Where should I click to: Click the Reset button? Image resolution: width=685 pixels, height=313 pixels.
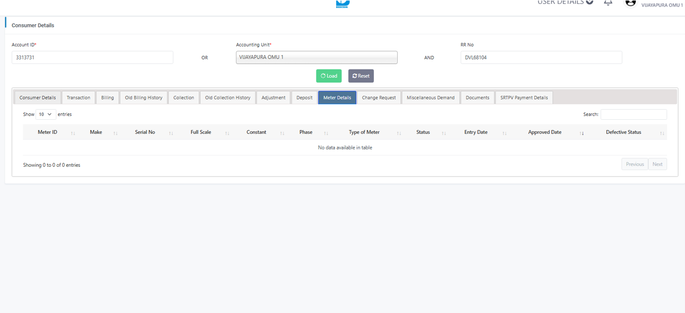[x=361, y=76]
